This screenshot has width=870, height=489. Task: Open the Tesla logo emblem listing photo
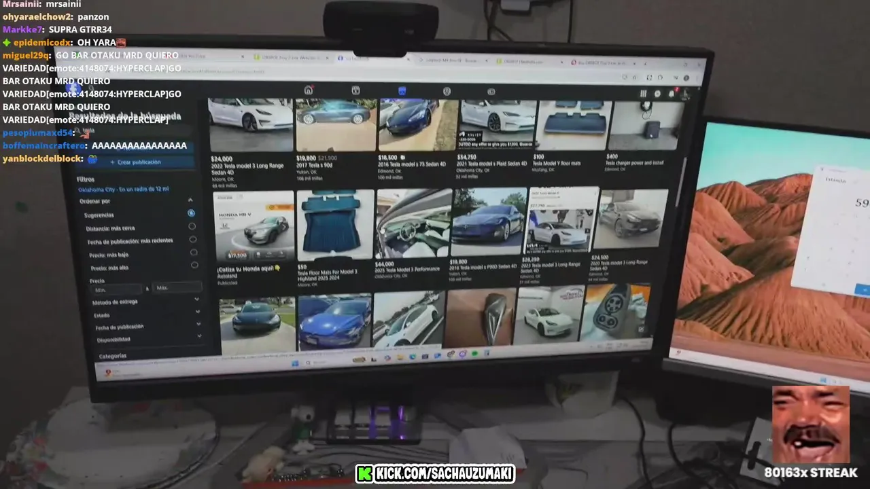coord(480,317)
